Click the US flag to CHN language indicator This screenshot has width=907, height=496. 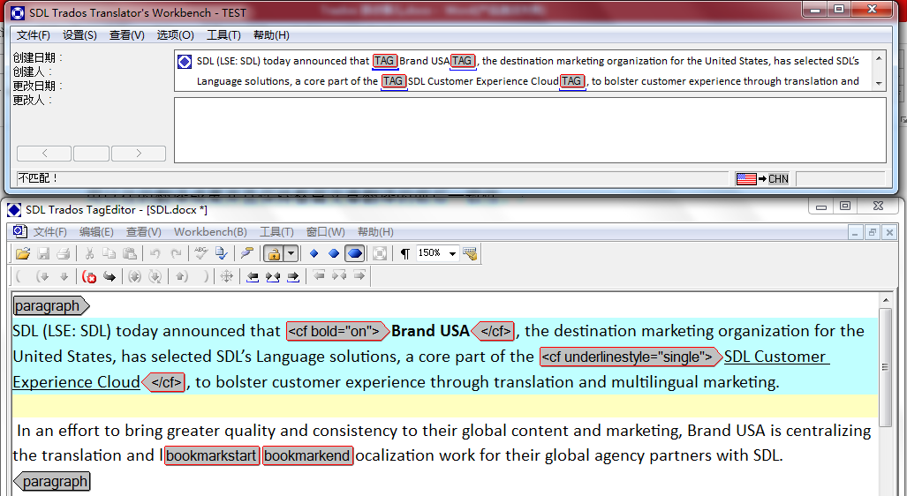point(762,178)
